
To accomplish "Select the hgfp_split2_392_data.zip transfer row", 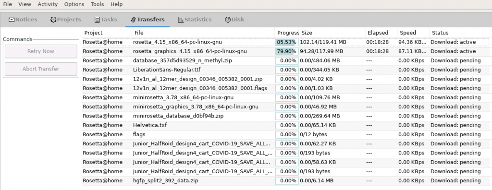I will click(285, 181).
